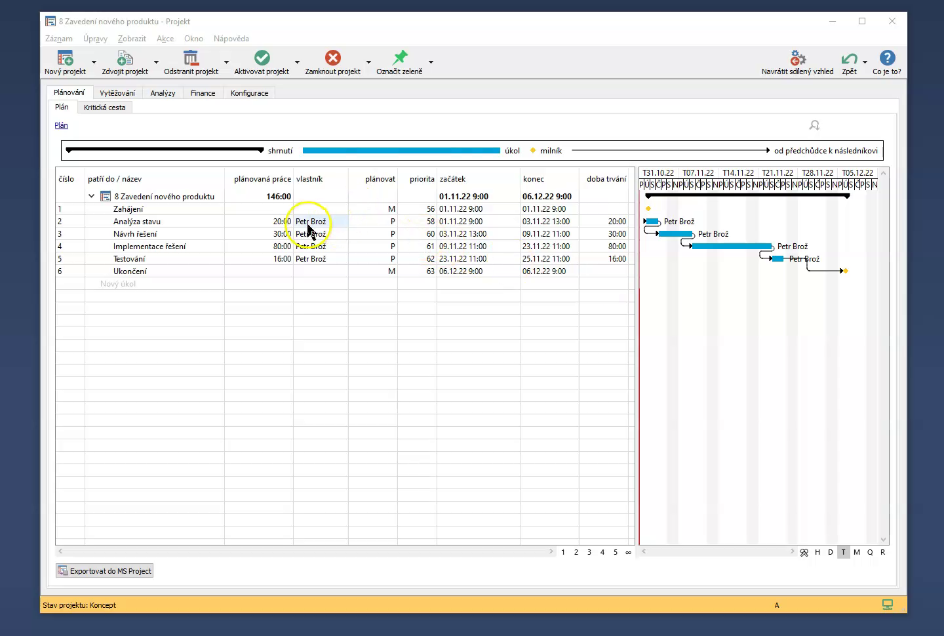This screenshot has width=944, height=636.
Task: Toggle the T timescale in Gantt footer
Action: [844, 552]
